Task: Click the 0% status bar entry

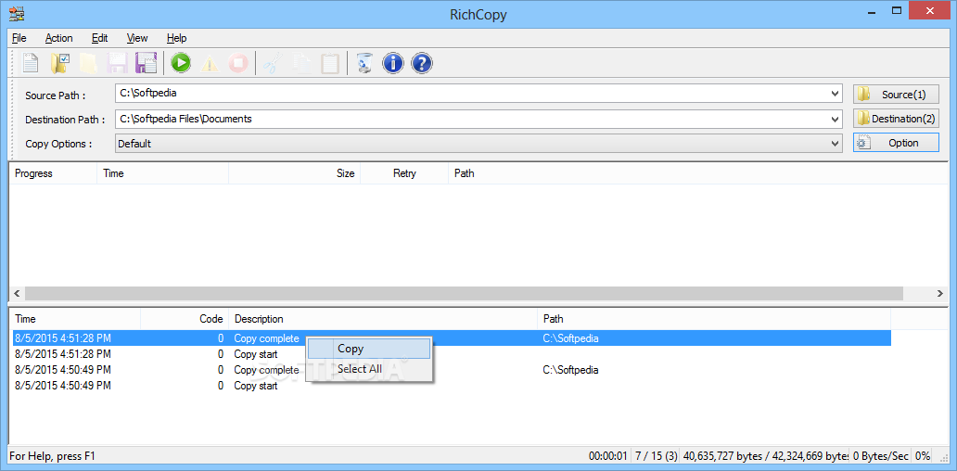Action: pyautogui.click(x=923, y=456)
